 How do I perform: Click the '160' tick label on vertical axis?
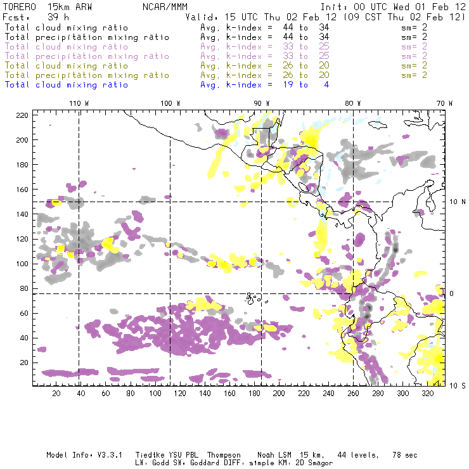pos(22,190)
